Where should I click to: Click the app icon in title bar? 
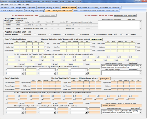1,1
